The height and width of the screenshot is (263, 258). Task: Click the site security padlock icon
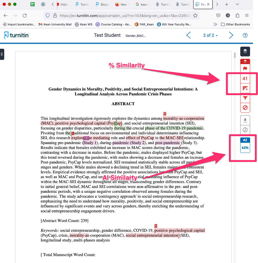click(55, 16)
